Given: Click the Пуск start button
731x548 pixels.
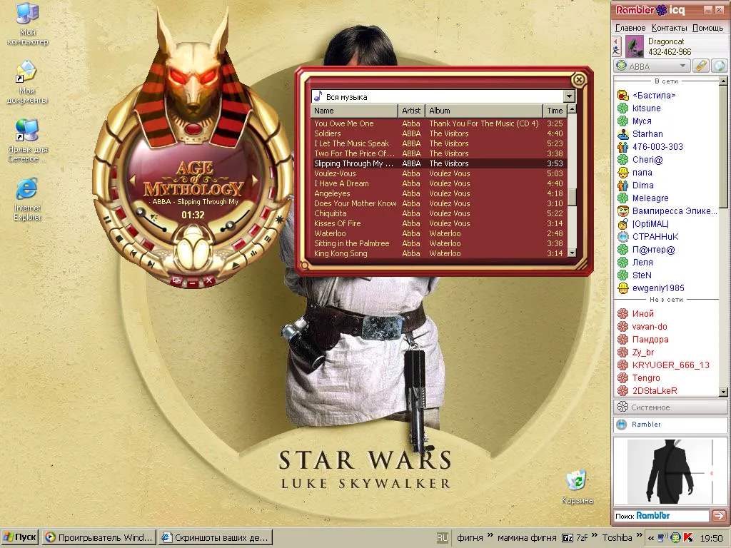Looking at the screenshot, I should (20, 537).
